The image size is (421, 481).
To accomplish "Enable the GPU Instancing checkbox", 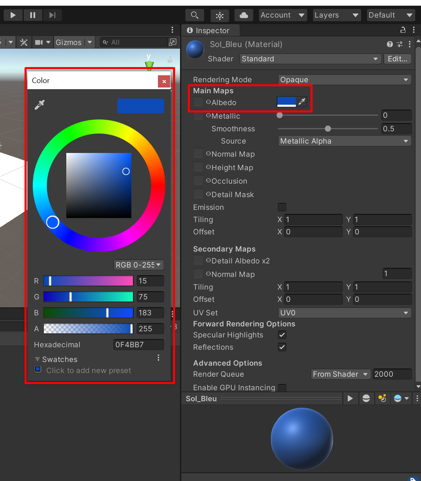I will click(x=282, y=388).
